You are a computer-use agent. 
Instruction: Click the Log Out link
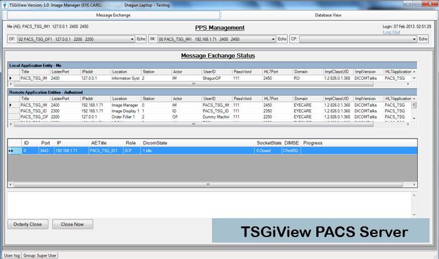click(391, 32)
